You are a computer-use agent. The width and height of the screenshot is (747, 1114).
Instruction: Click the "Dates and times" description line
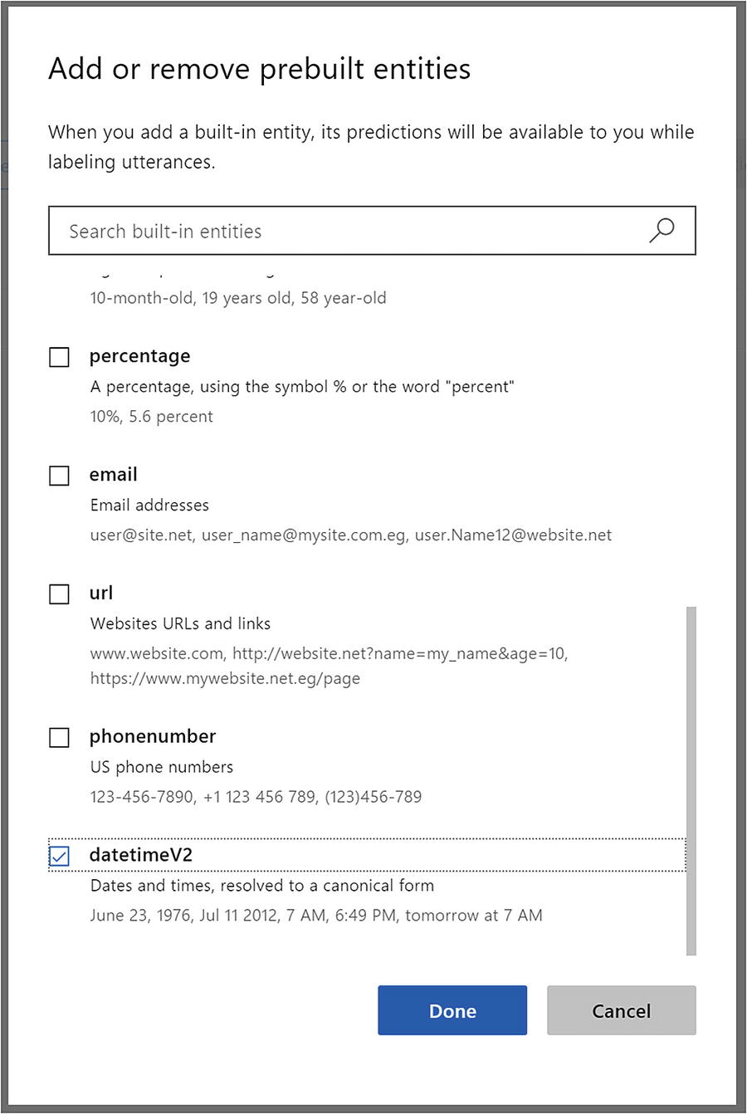[261, 885]
